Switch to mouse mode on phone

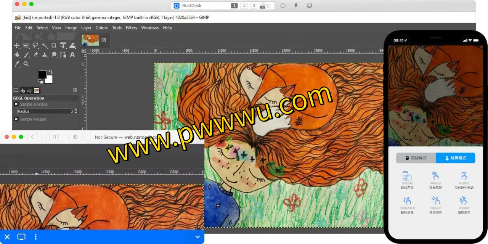click(416, 158)
